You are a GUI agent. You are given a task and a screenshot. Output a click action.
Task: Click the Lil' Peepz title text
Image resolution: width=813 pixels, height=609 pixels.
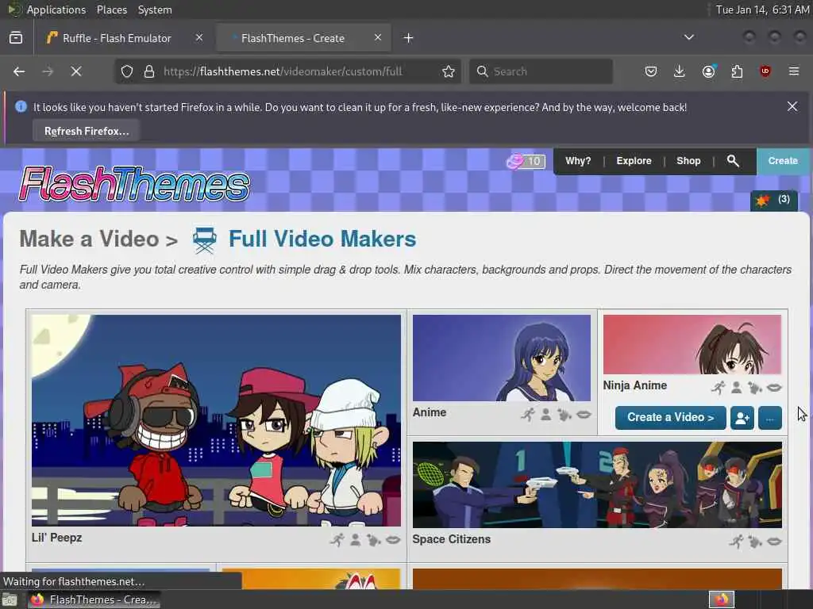[x=56, y=538]
